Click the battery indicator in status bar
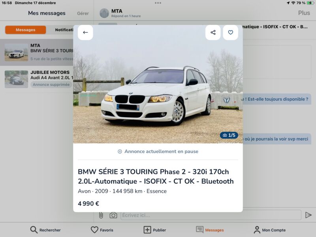The width and height of the screenshot is (316, 237). (x=310, y=3)
